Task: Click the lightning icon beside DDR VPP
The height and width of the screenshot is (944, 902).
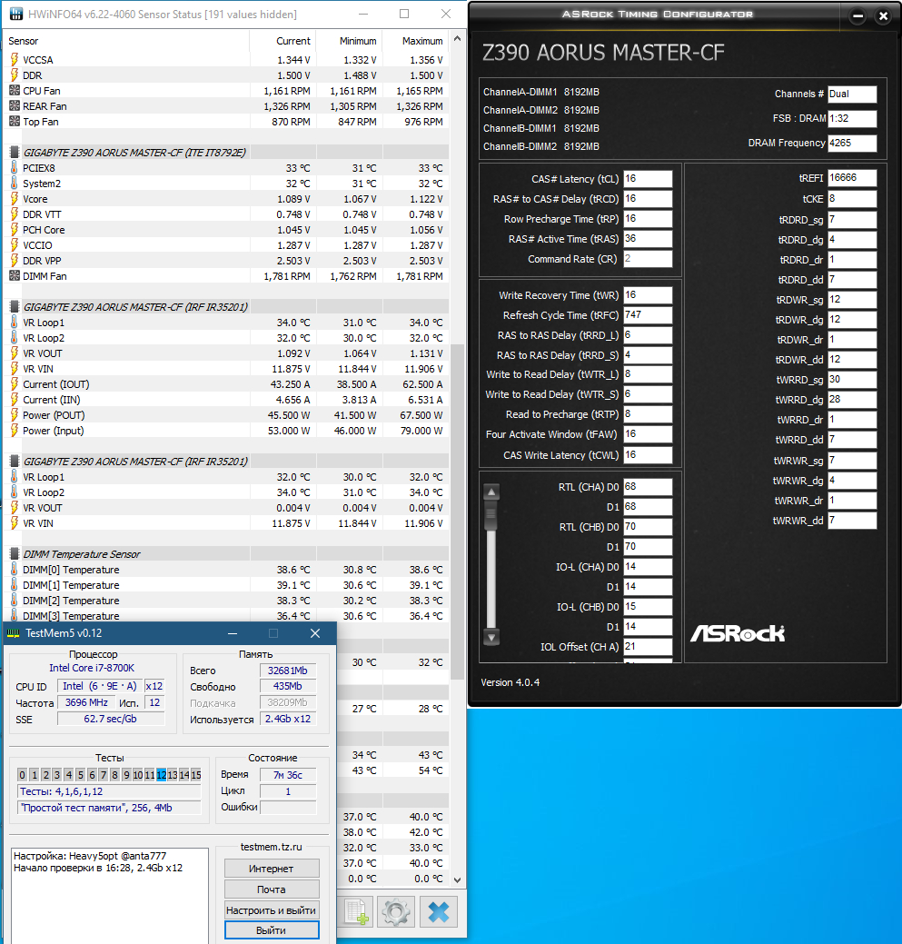Action: 15,260
